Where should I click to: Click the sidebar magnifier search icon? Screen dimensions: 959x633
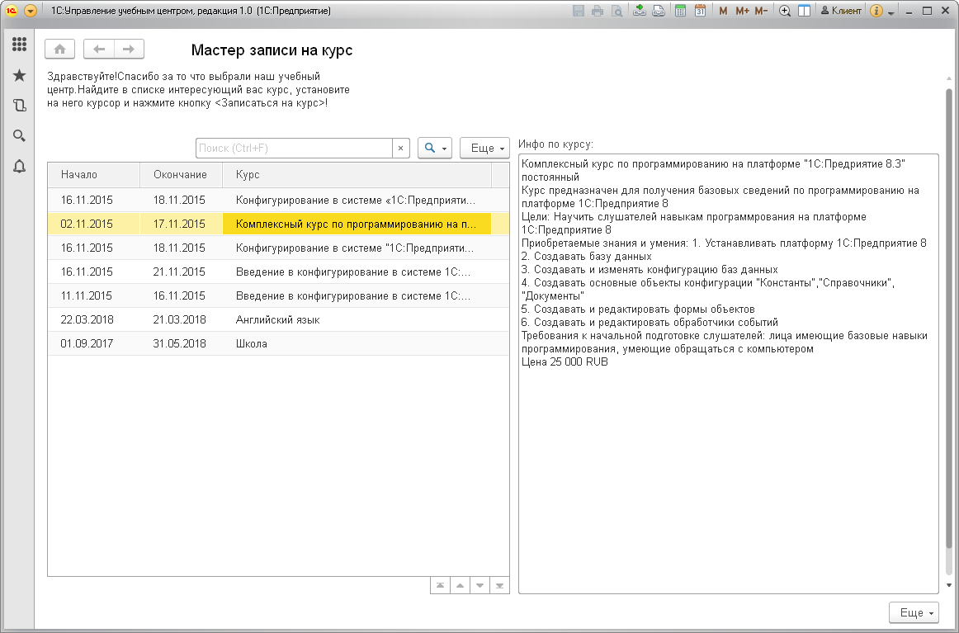(19, 136)
